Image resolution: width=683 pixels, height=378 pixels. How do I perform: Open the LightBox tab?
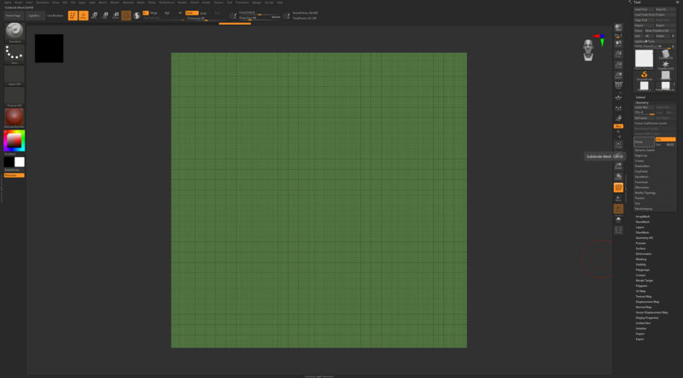[34, 15]
